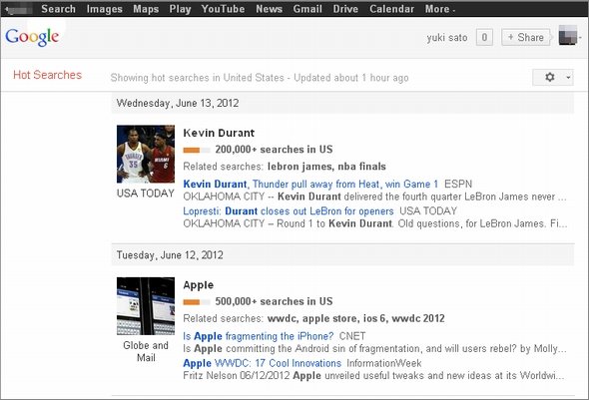This screenshot has width=589, height=400.
Task: Click the Kevin Durant search volume bar
Action: (197, 150)
